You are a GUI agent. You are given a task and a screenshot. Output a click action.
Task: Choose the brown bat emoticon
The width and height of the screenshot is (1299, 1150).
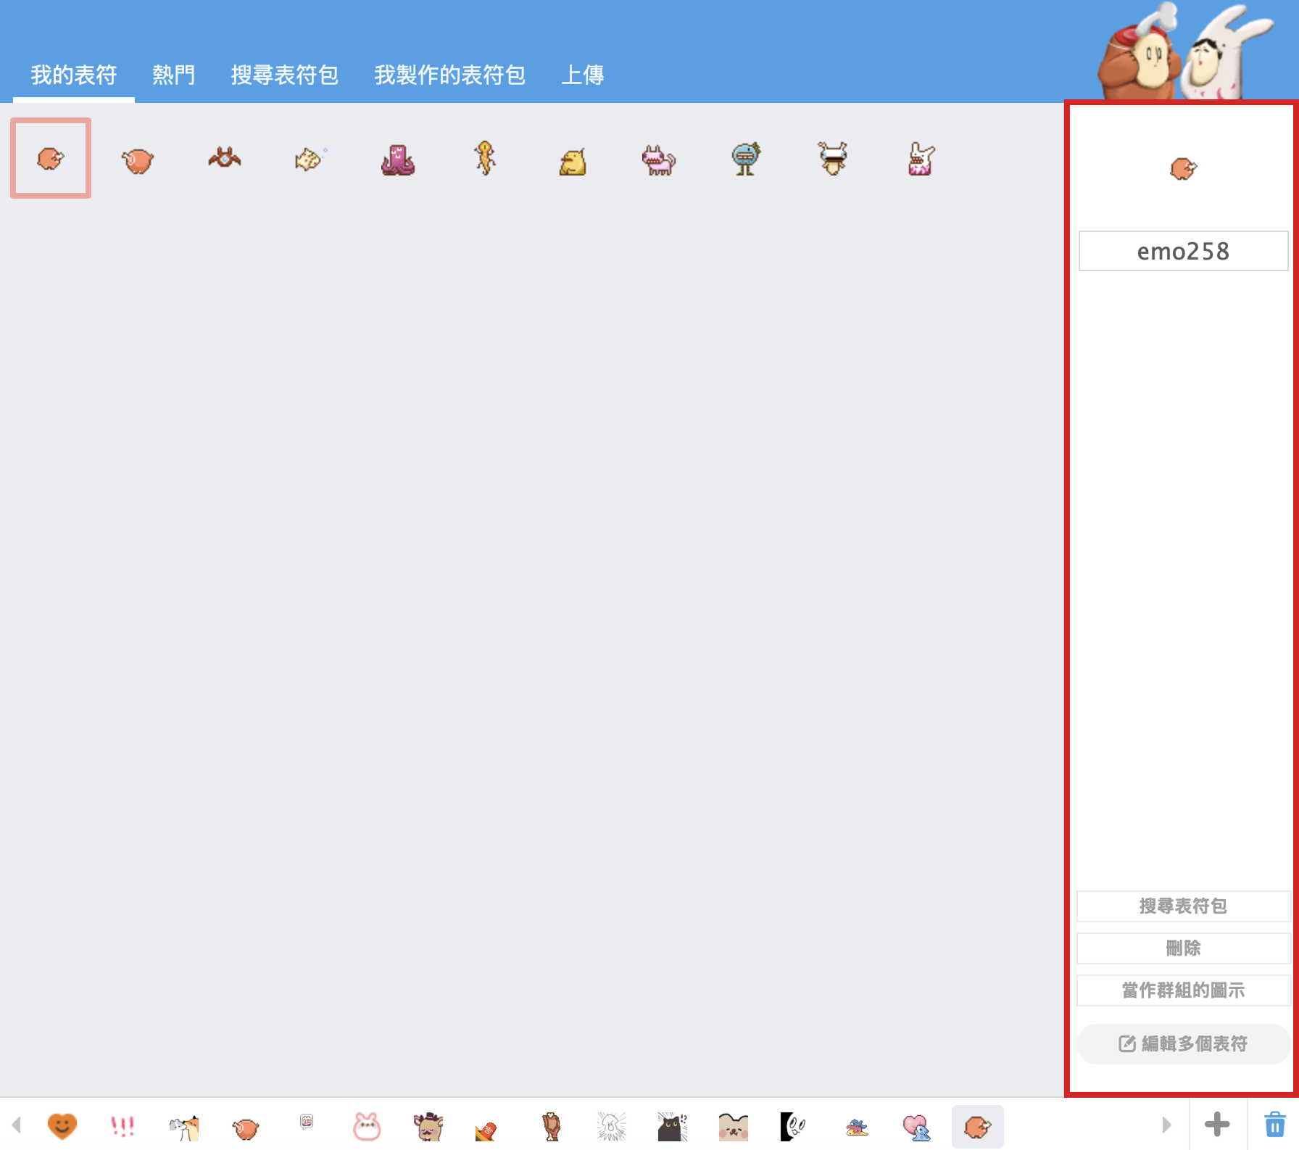[225, 158]
